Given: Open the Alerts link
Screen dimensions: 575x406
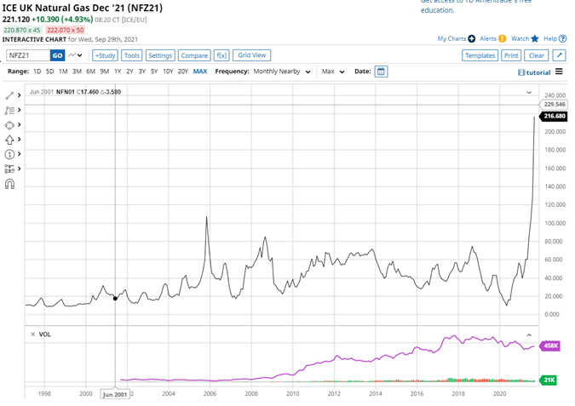Looking at the screenshot, I should click(x=488, y=38).
